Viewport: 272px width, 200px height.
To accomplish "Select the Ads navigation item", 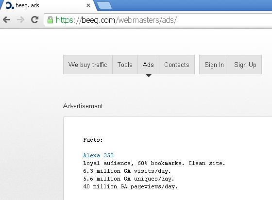I will pyautogui.click(x=148, y=65).
